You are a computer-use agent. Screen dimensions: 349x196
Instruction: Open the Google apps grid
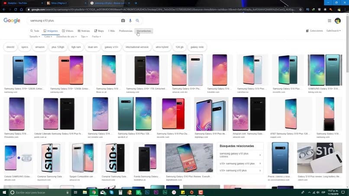(x=330, y=21)
